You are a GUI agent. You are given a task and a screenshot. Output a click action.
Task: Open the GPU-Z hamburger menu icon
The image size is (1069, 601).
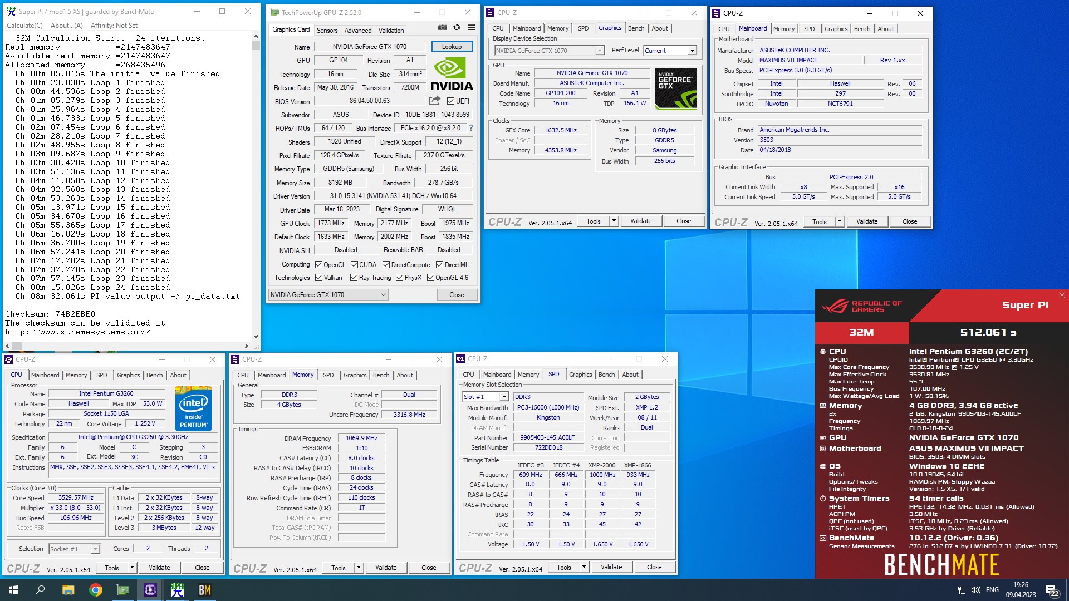pyautogui.click(x=471, y=28)
